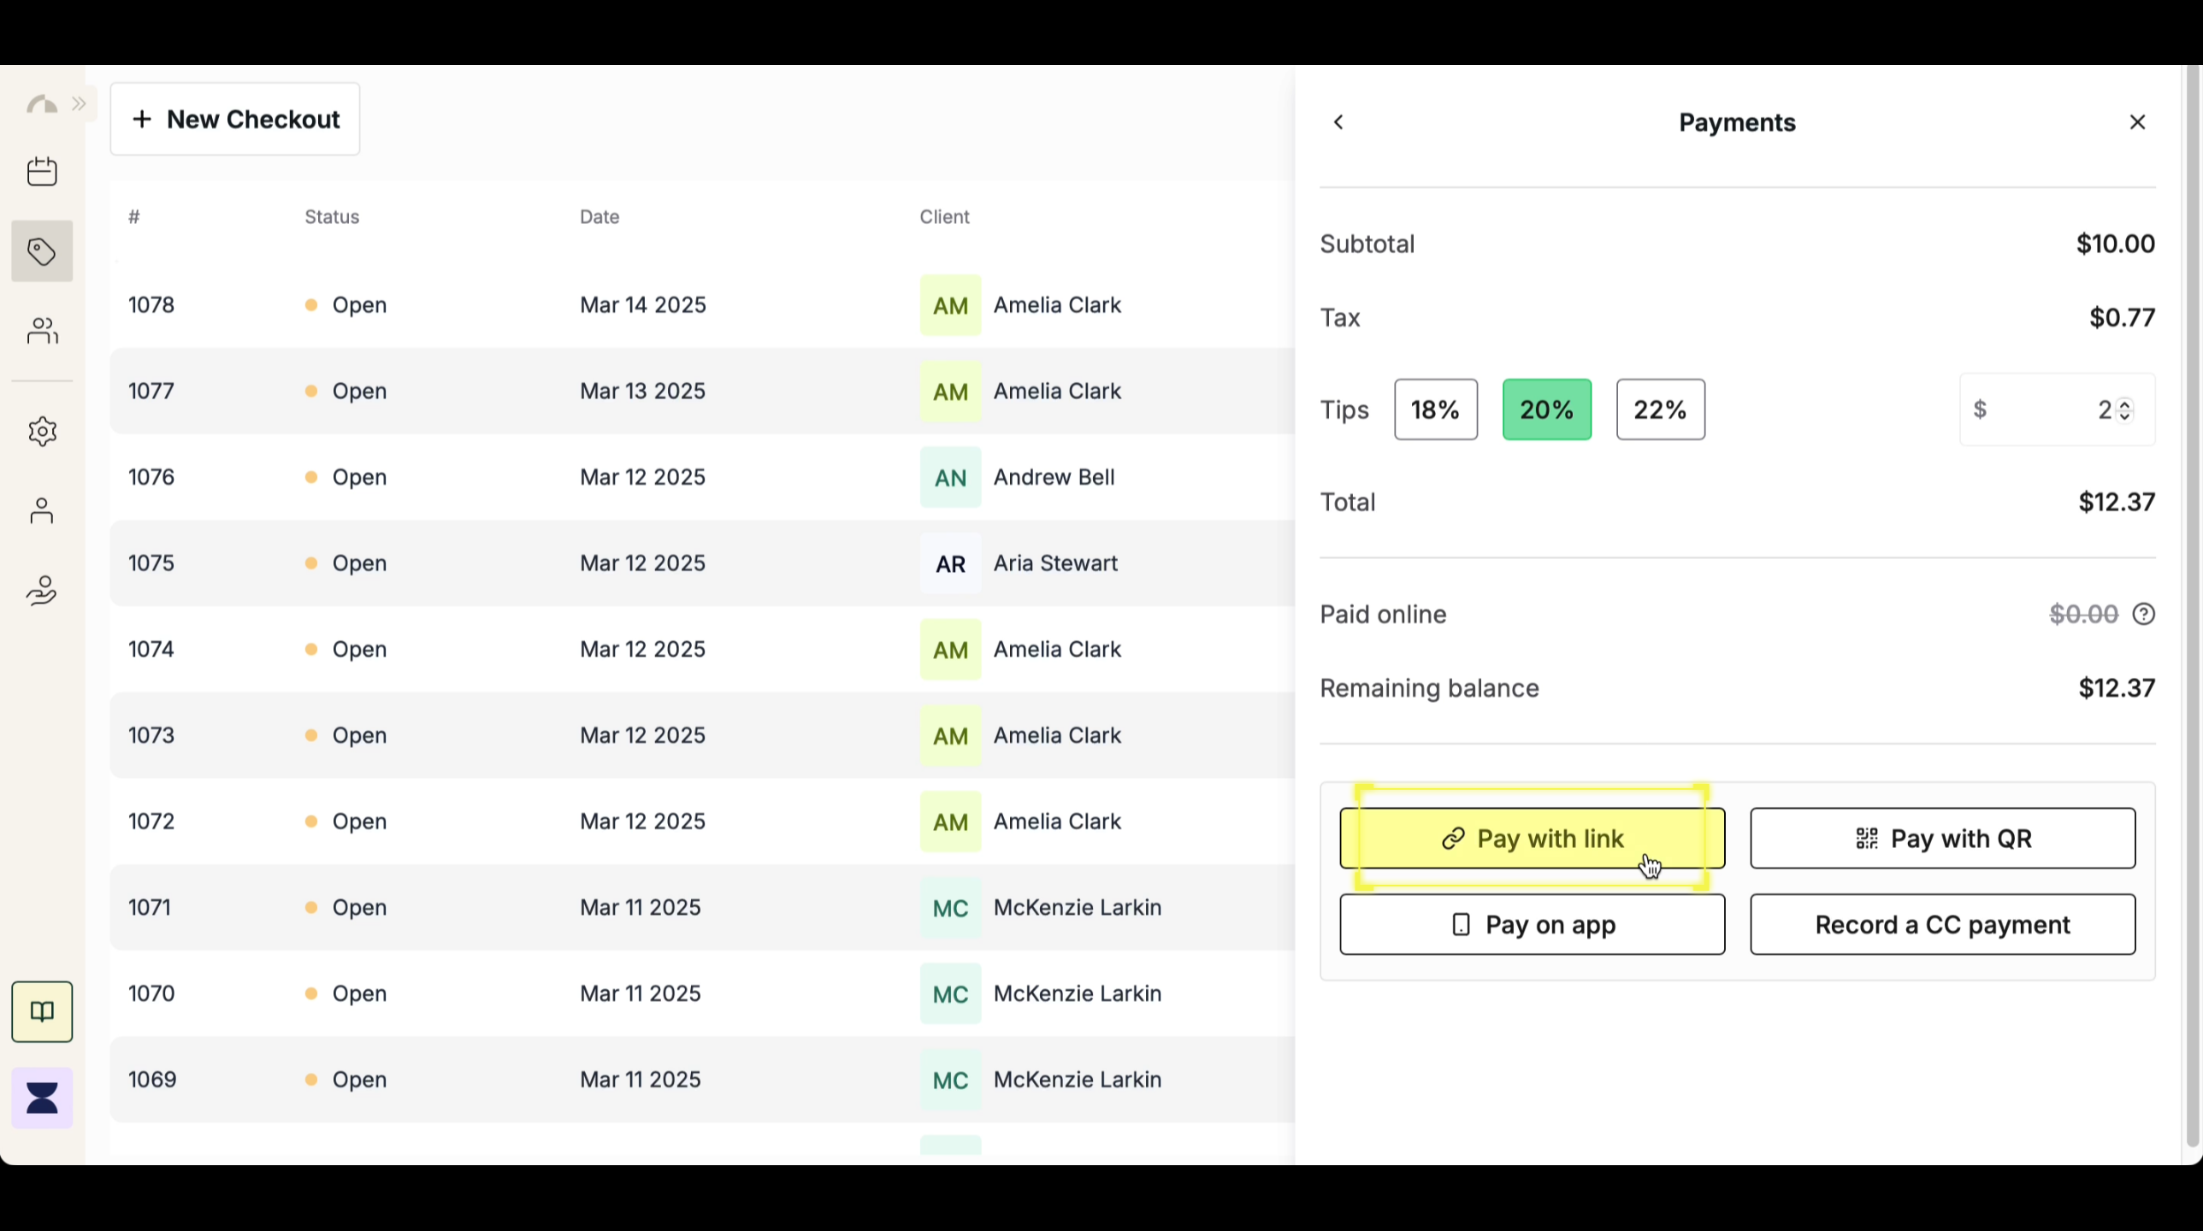This screenshot has width=2203, height=1231.
Task: Choose the 22% tip option
Action: click(1660, 410)
